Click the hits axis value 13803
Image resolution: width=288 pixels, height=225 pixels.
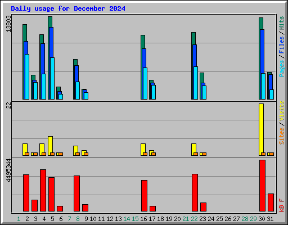(8, 24)
